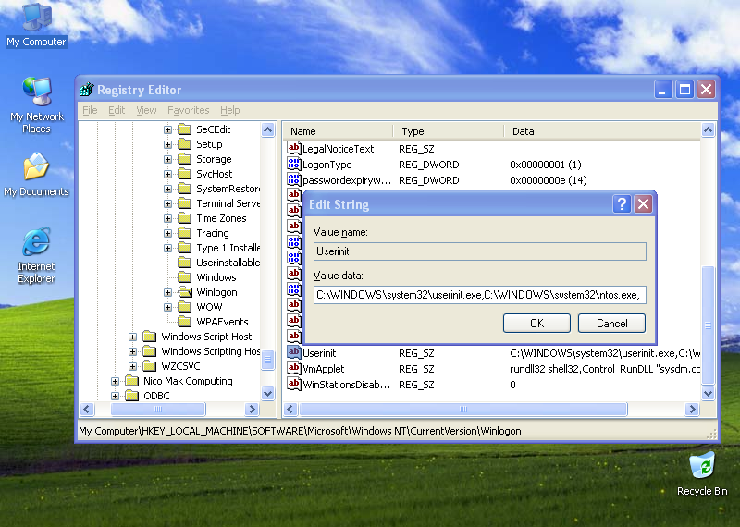Click the 0x0000000e (14) data value
740x527 pixels.
[x=548, y=180]
